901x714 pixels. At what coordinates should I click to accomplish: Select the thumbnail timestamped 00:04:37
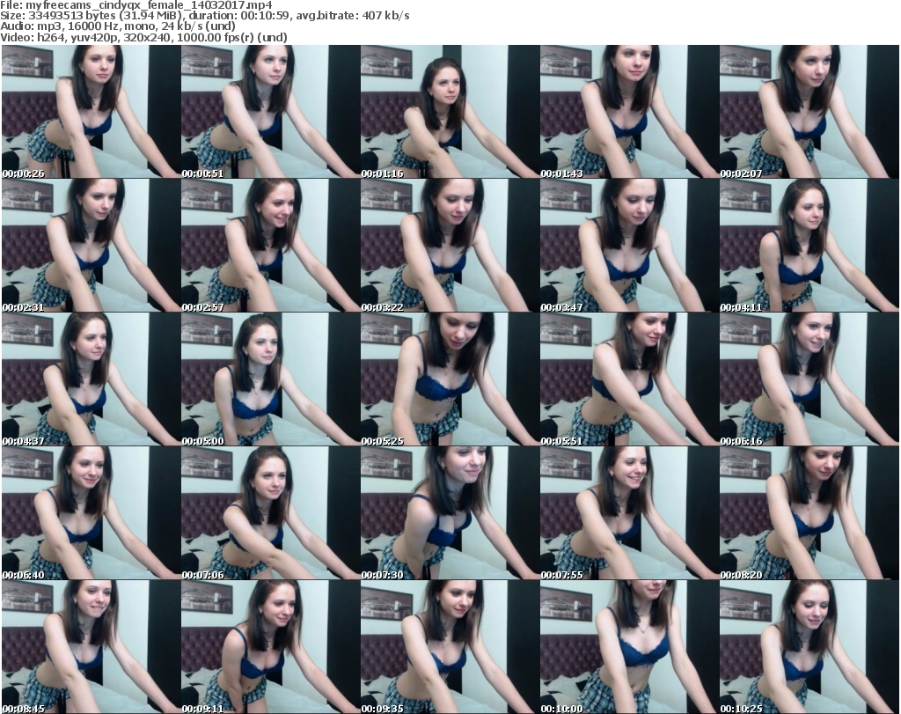click(x=91, y=379)
